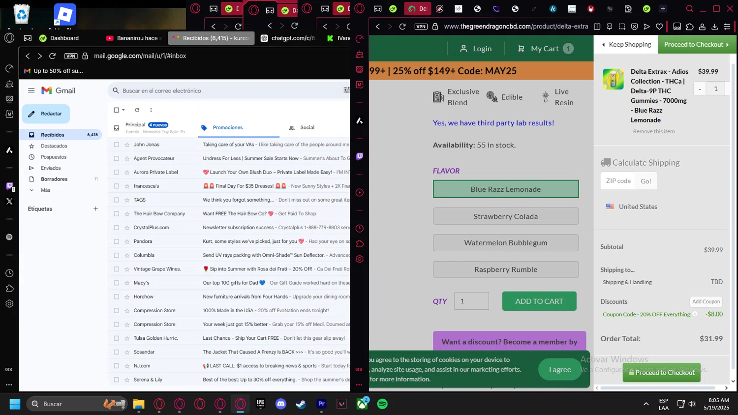This screenshot has width=738, height=415.
Task: Click the delta extrax gummies cart thumbnail
Action: 613,79
